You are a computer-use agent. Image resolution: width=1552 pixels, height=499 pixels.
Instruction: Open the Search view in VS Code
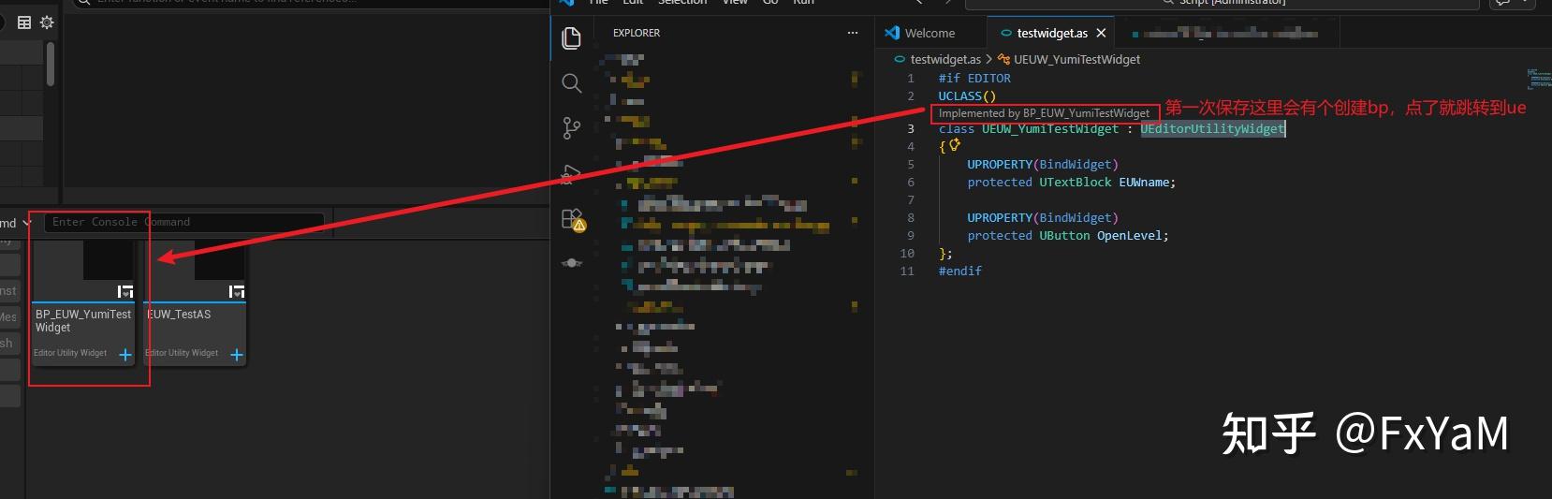tap(571, 83)
